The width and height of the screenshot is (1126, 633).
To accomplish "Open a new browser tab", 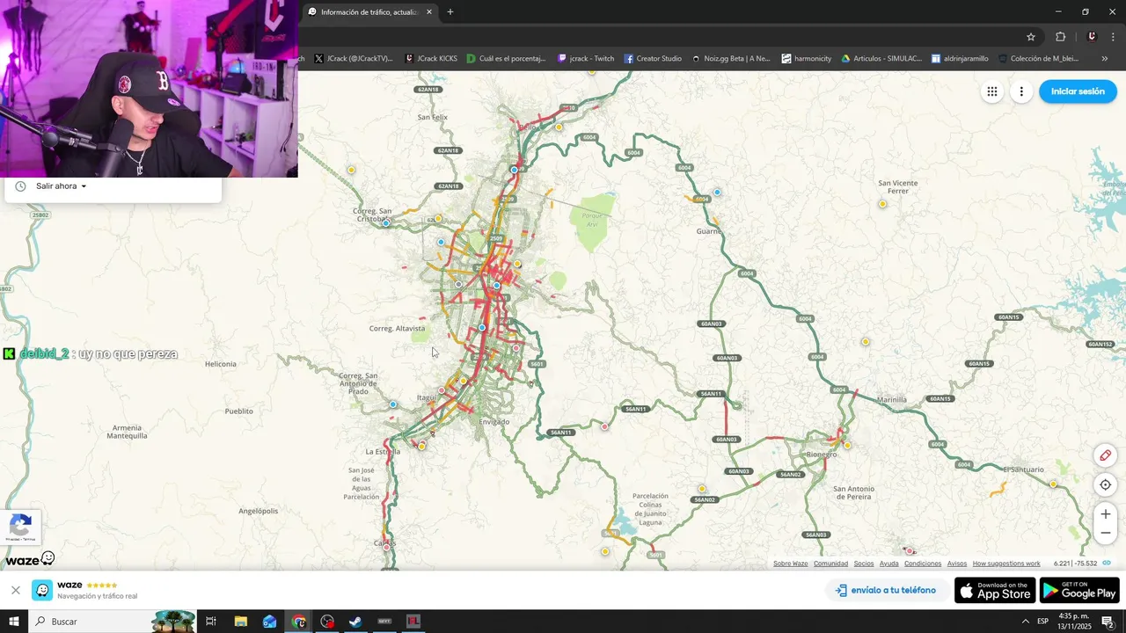I will (450, 12).
